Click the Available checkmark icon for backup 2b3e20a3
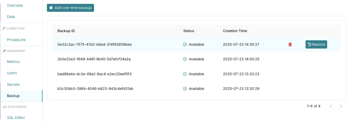 point(185,59)
